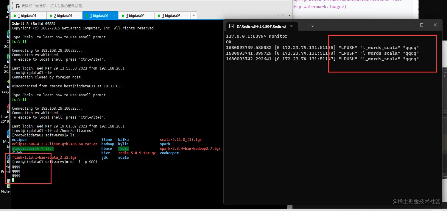Click 'flink-1.13.1-bin-scala_2.12.tgz' file name
Viewport: 447px width, 211px height.
pyautogui.click(x=44, y=158)
